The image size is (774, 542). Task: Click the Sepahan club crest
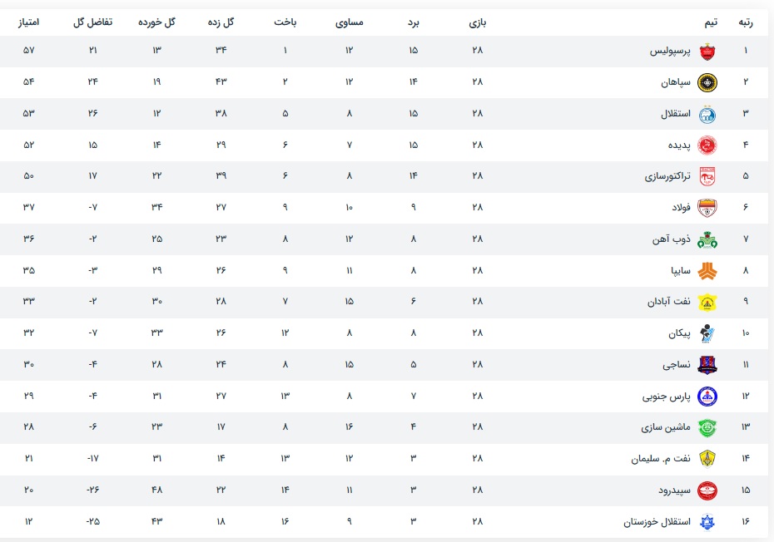pos(707,82)
